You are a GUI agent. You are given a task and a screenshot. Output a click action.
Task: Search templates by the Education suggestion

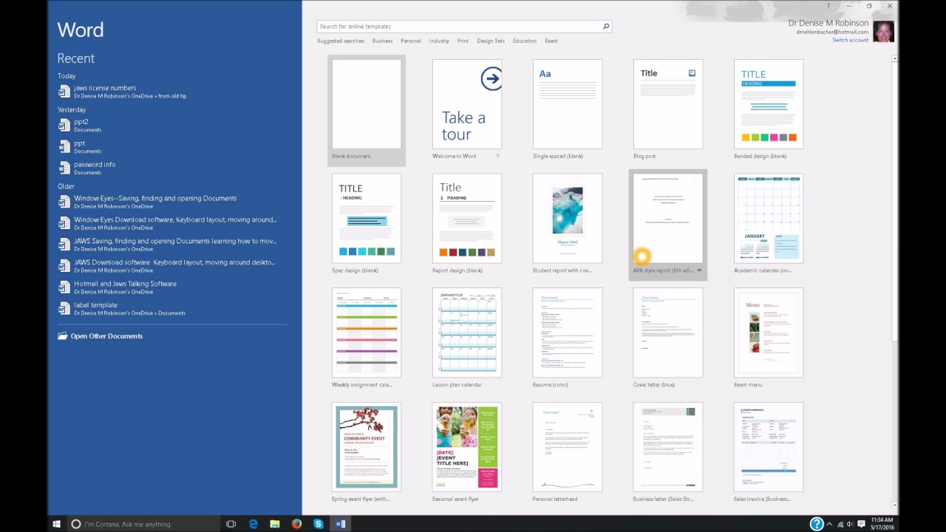pos(525,41)
